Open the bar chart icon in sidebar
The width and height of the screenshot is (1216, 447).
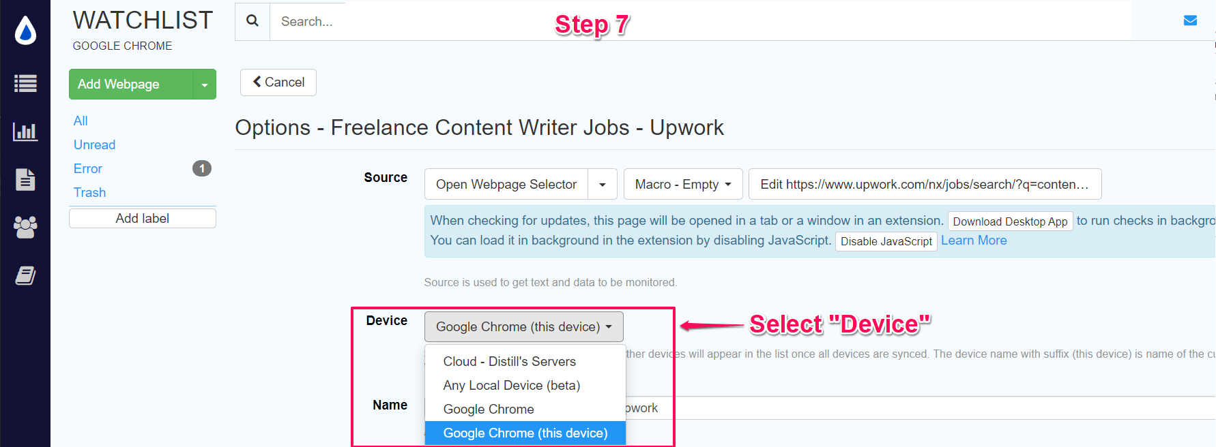pyautogui.click(x=25, y=132)
